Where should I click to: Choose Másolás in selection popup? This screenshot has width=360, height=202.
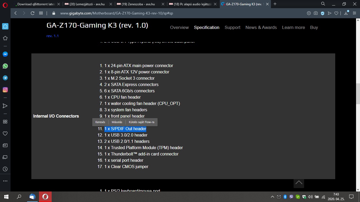point(117,122)
